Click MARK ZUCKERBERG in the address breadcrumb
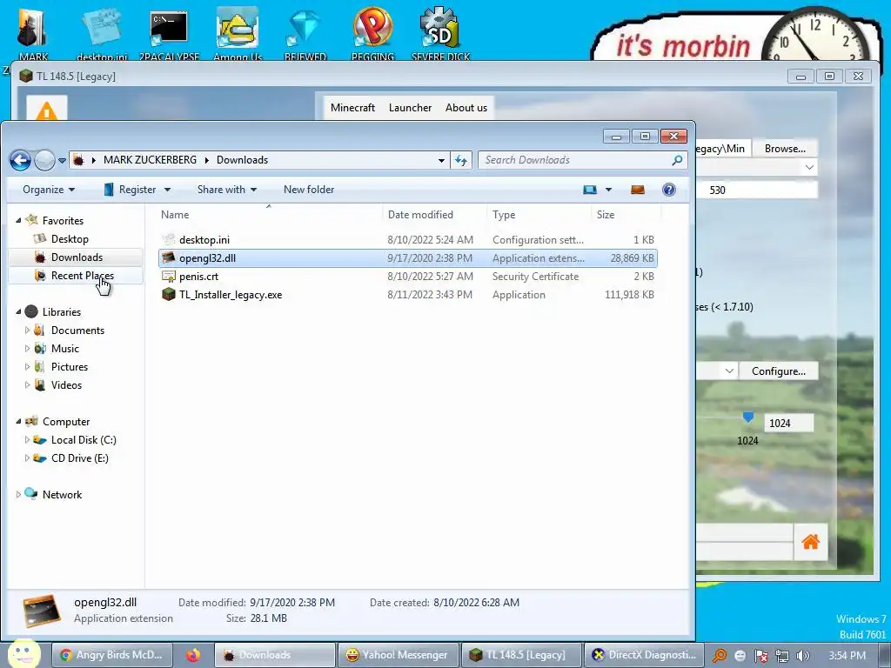The height and width of the screenshot is (668, 891). point(150,160)
